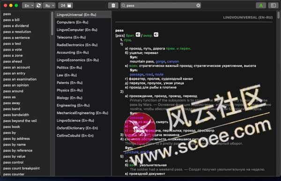
Task: Open the Ru target language dropdown
Action: point(49,6)
